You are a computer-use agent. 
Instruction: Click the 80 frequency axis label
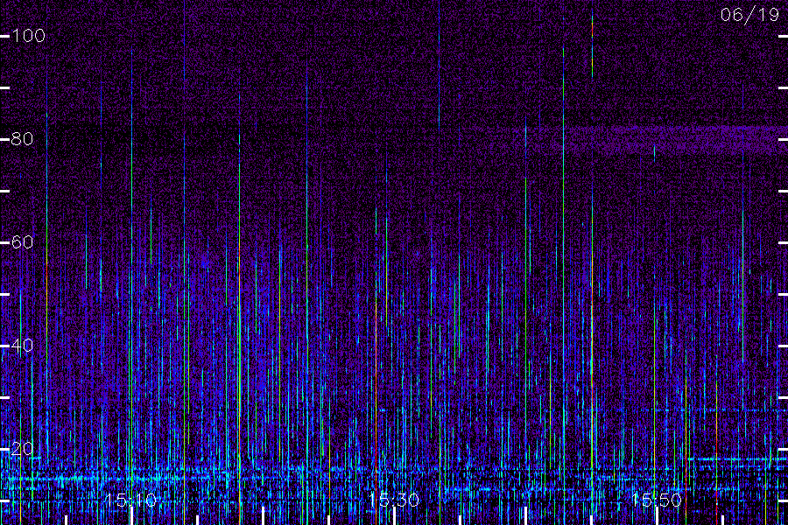tap(22, 138)
